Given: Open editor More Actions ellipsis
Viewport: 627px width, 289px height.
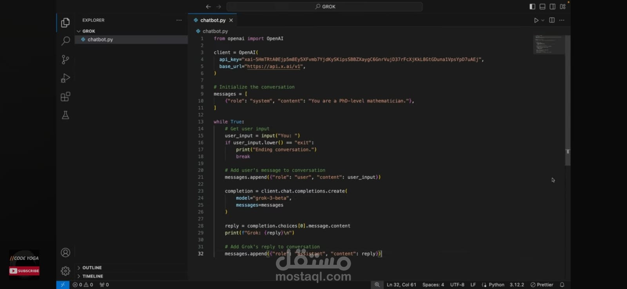Looking at the screenshot, I should click(562, 20).
